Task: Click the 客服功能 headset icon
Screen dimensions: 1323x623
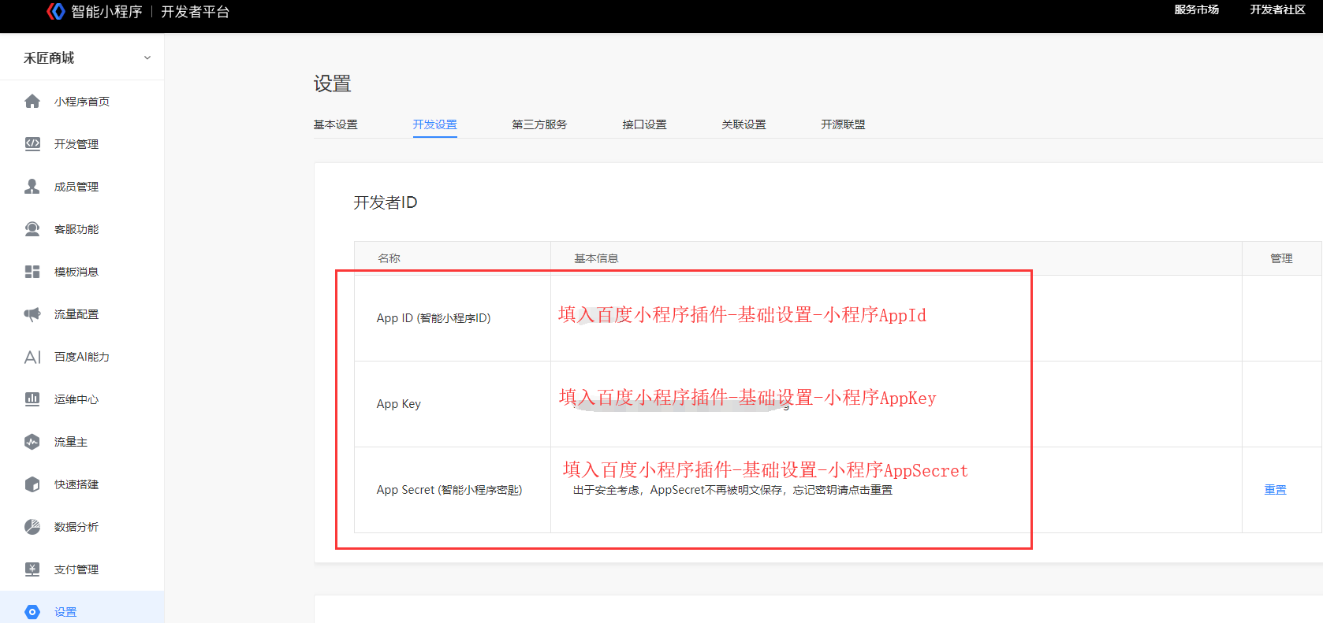Action: [x=32, y=229]
